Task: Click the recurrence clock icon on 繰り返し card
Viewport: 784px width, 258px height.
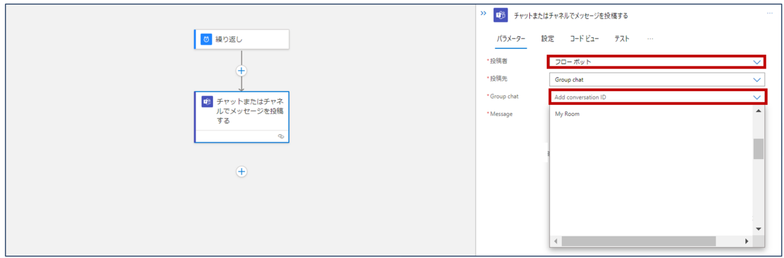Action: coord(206,39)
